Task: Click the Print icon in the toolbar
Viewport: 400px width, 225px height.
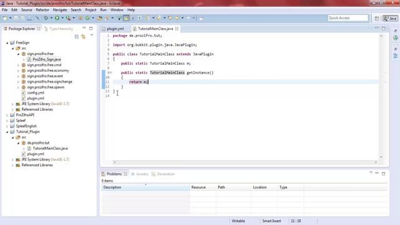Action: click(x=29, y=18)
